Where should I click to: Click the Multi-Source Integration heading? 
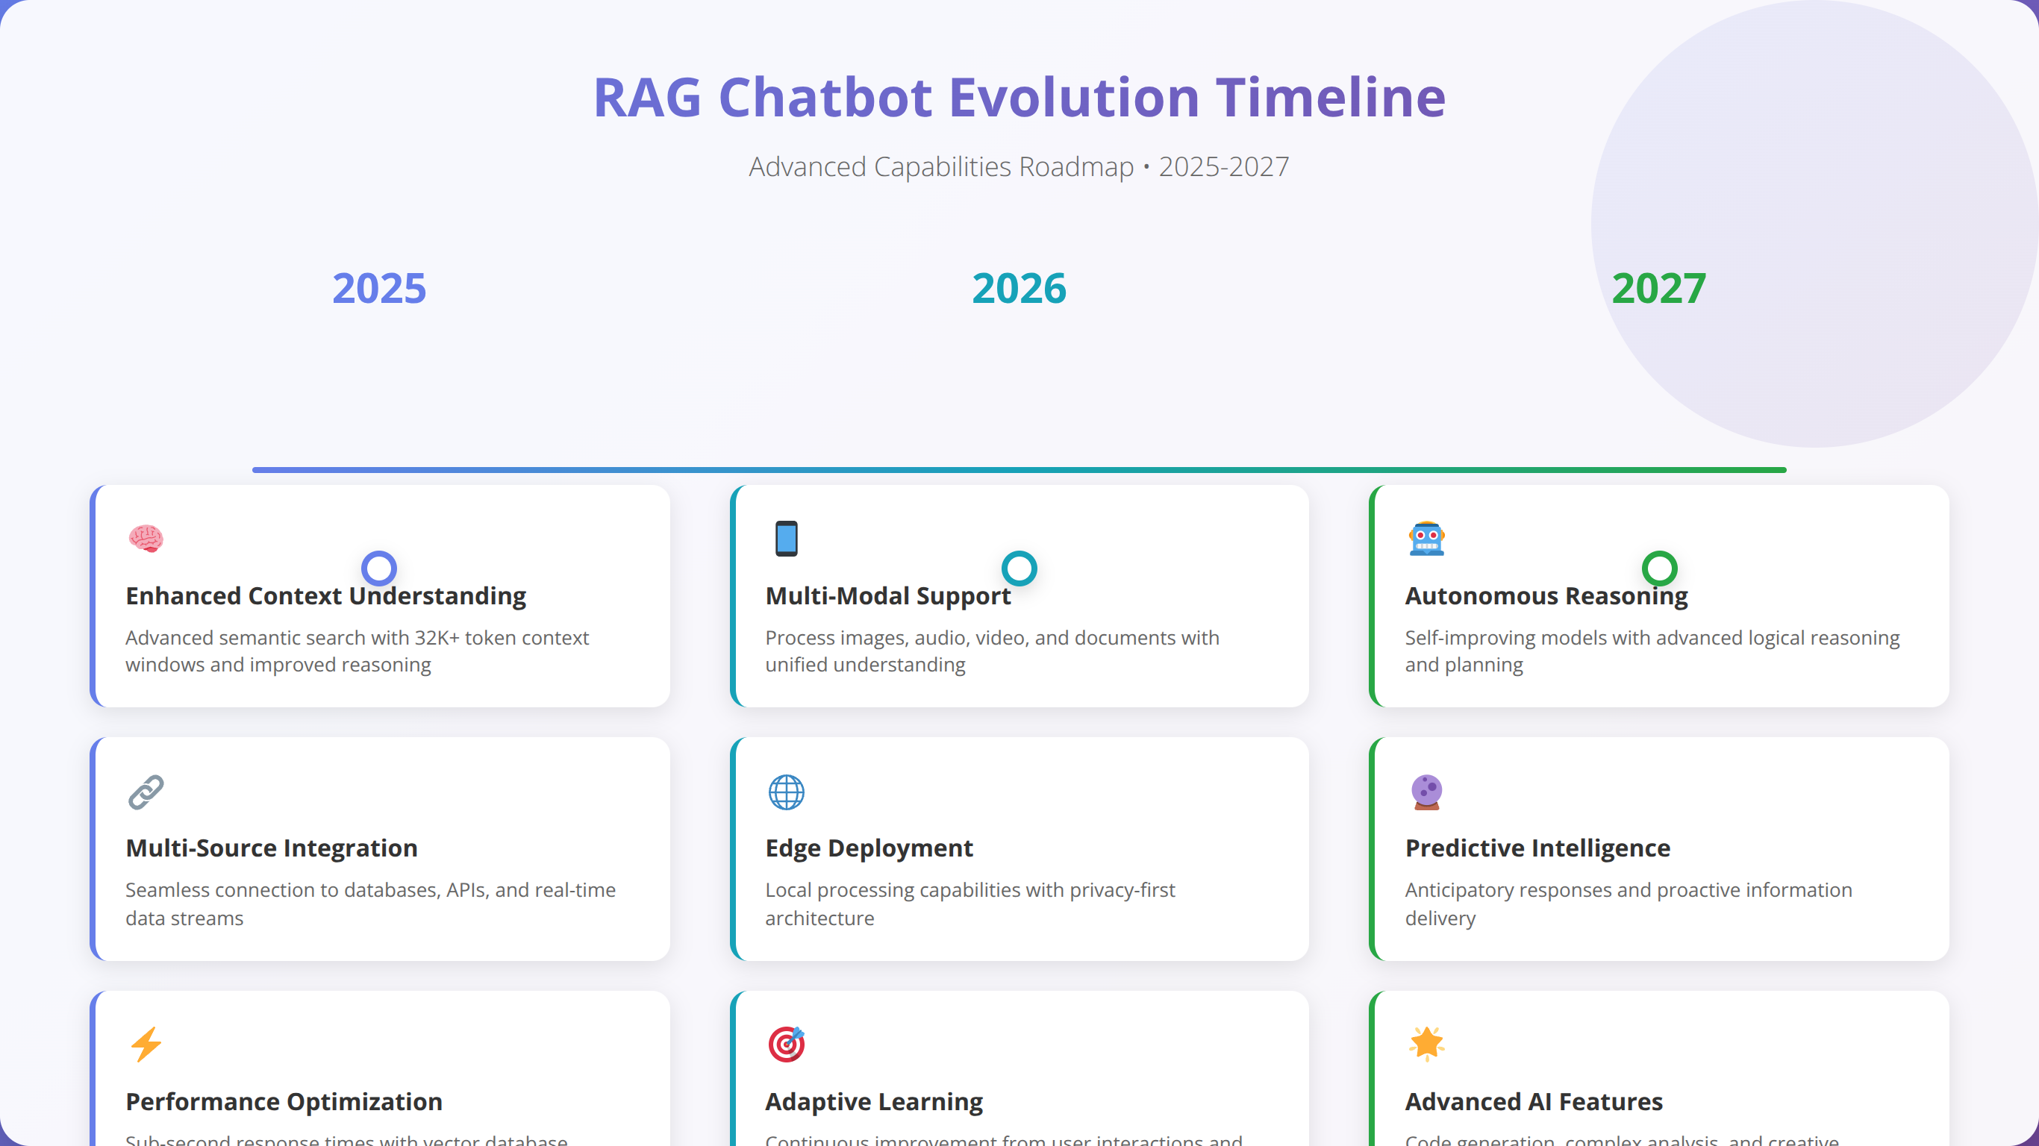coord(272,848)
